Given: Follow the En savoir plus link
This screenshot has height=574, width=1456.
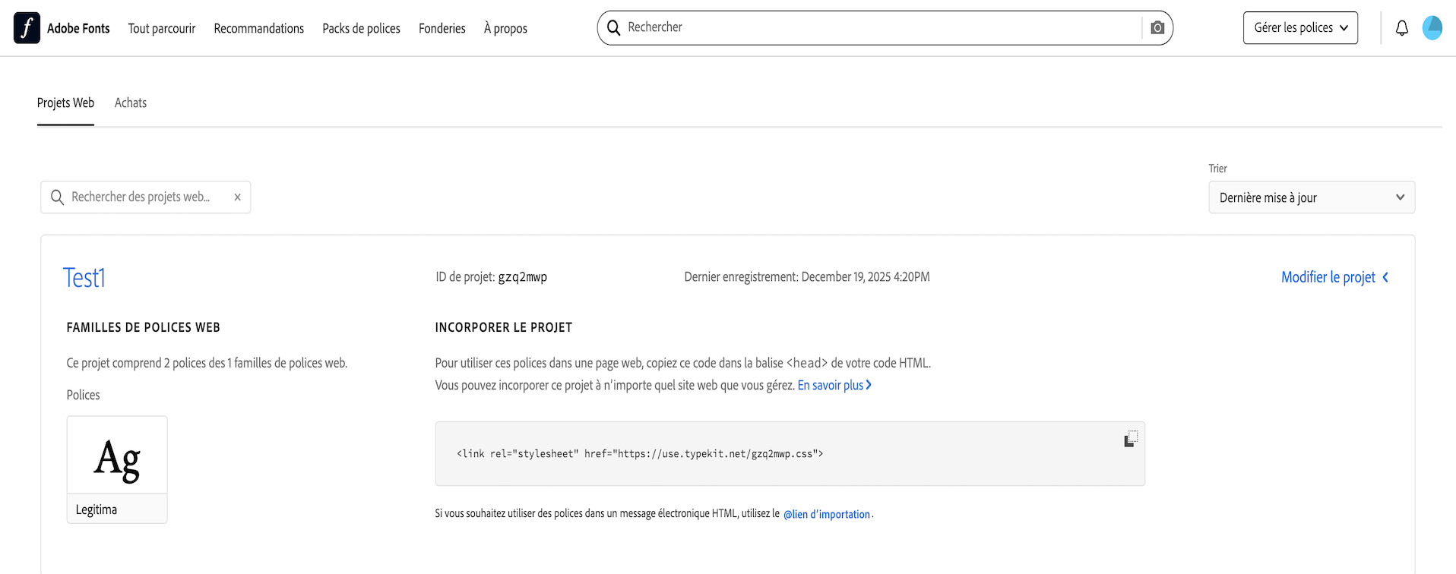Looking at the screenshot, I should 834,386.
